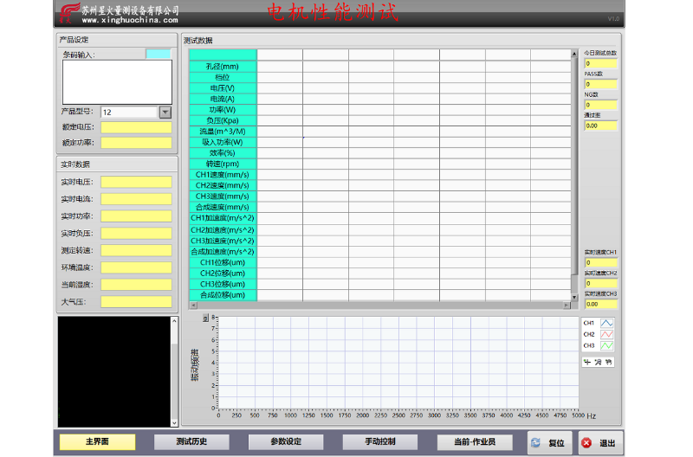The height and width of the screenshot is (457, 693).
Task: Click the 实时速度CH1 value field
Action: click(600, 263)
